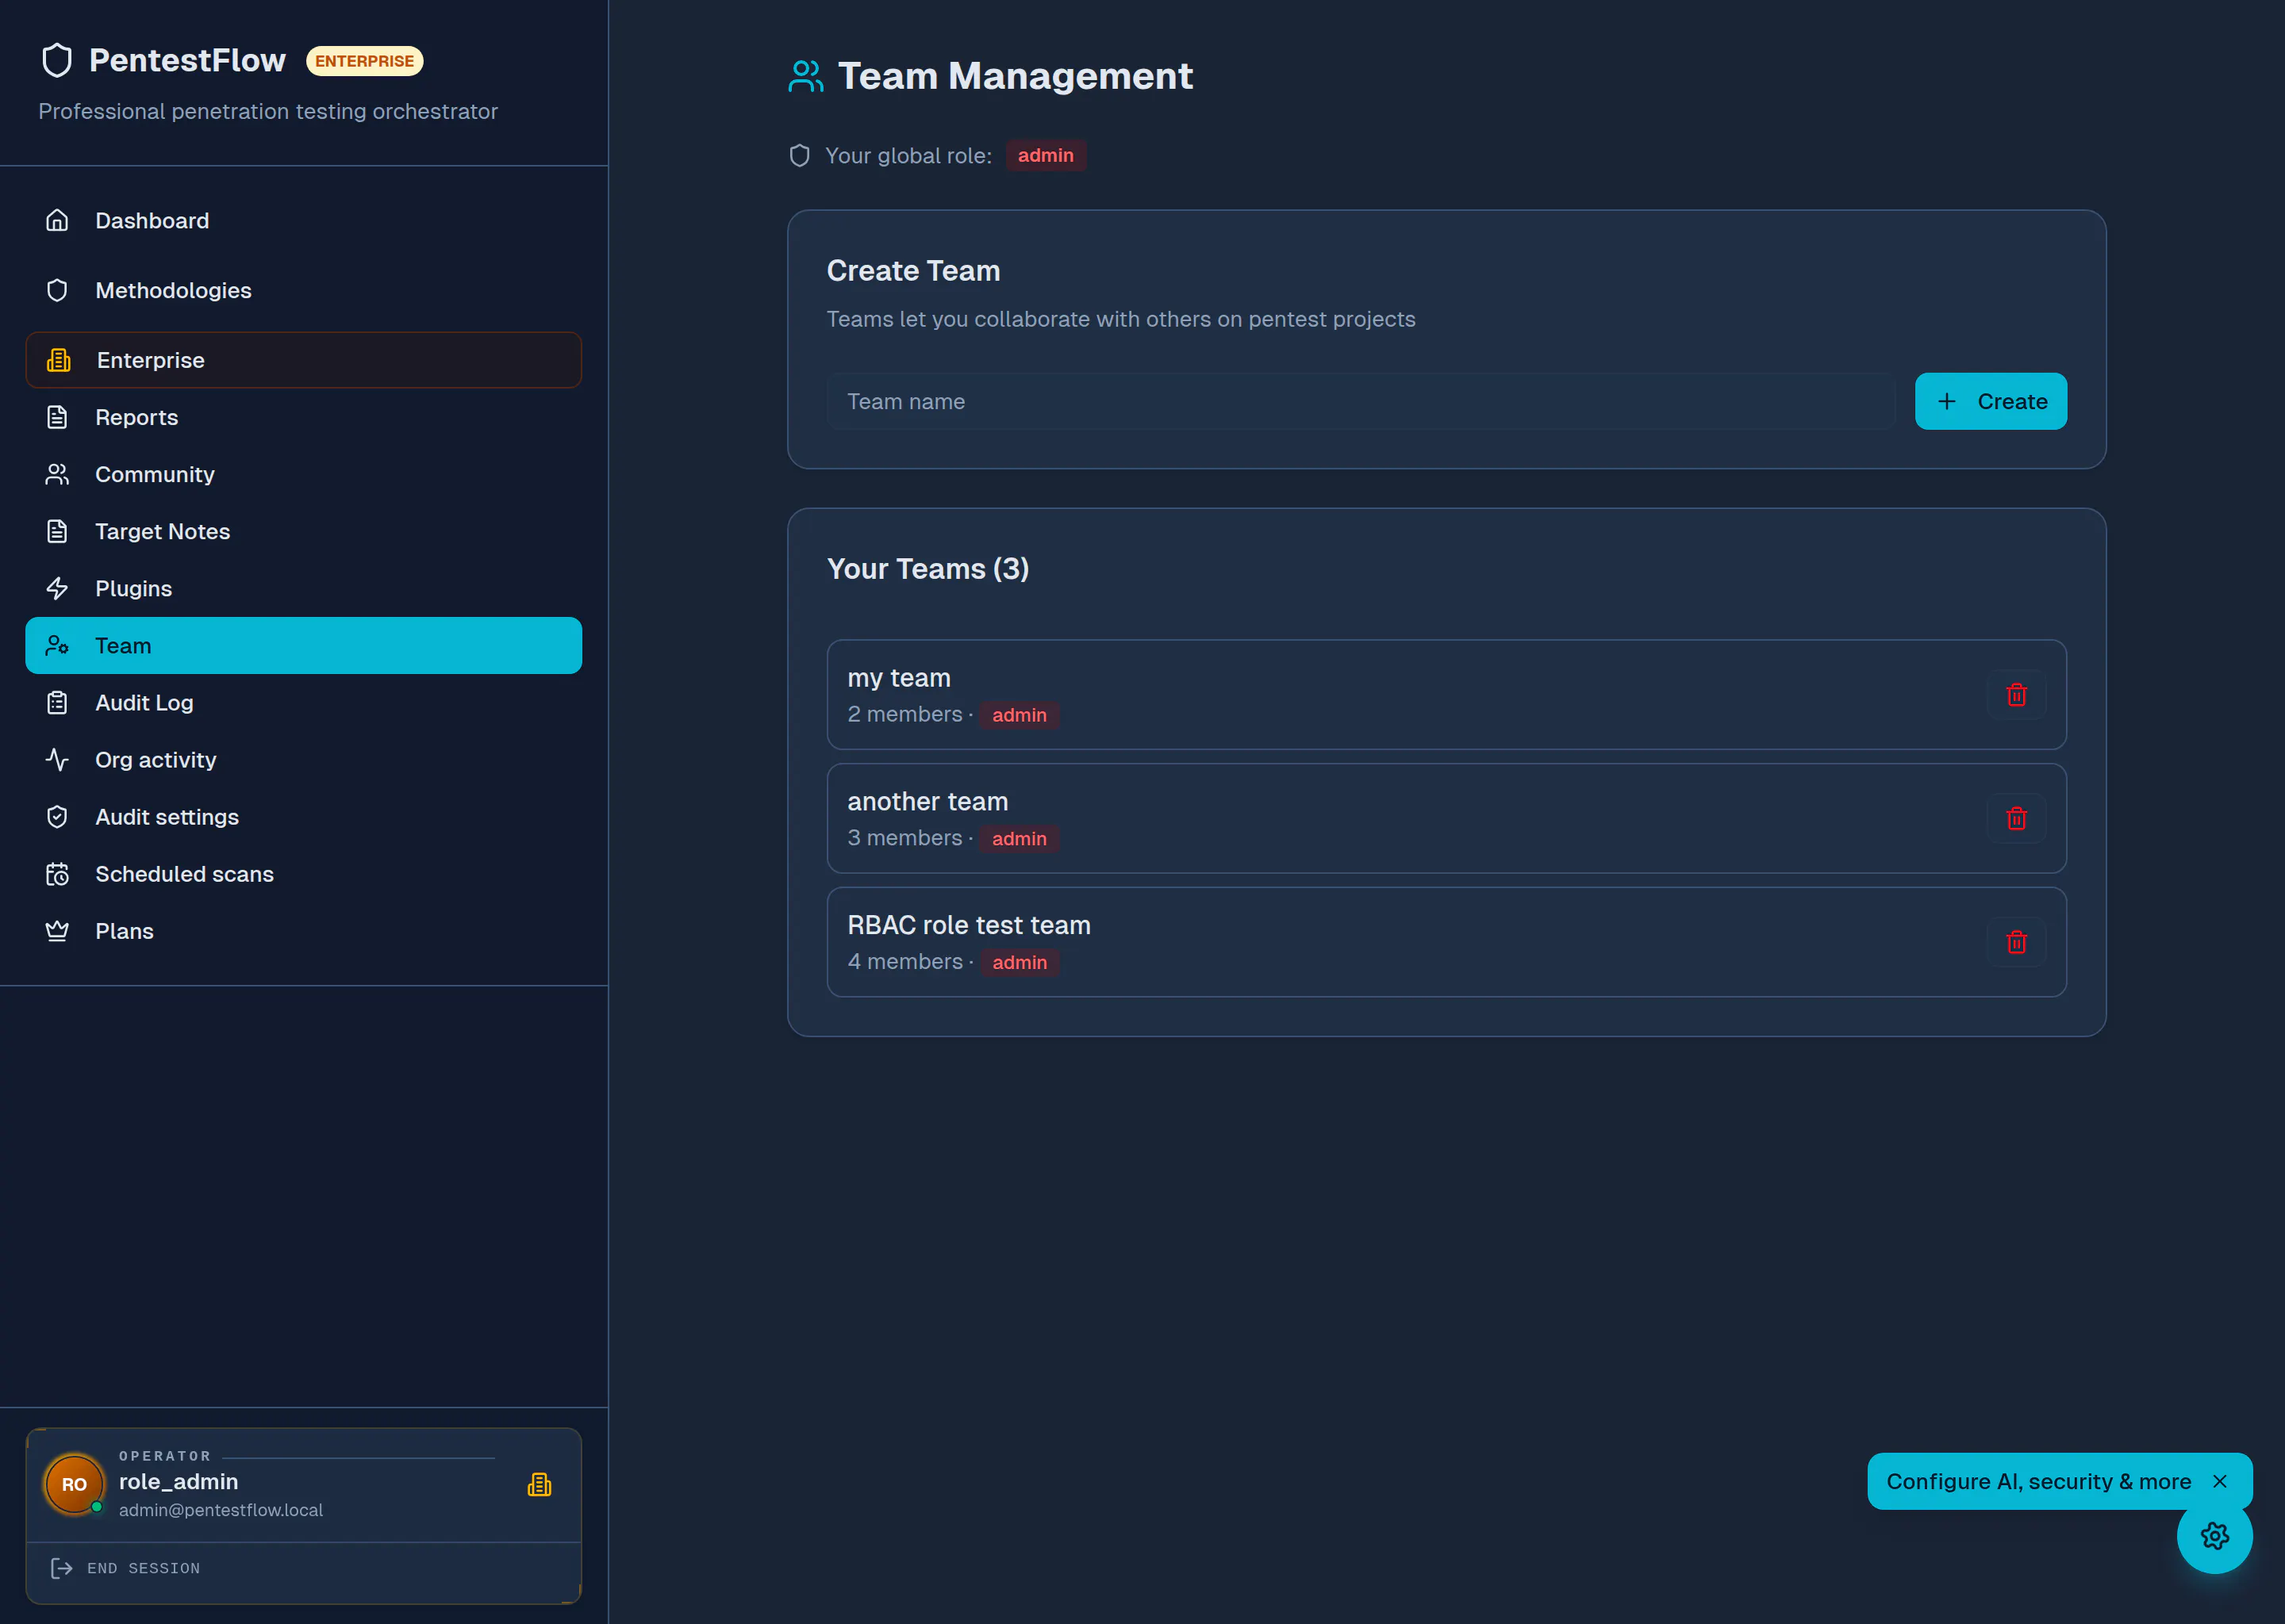This screenshot has height=1624, width=2285.
Task: Click the role_admin operator name
Action: point(178,1481)
